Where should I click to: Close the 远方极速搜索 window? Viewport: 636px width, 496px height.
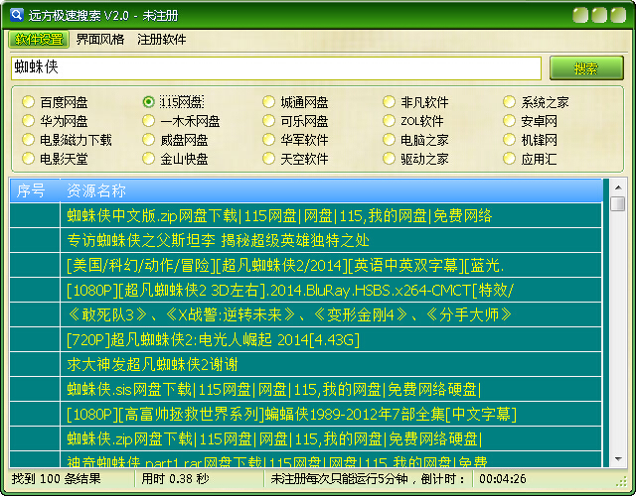coord(618,16)
